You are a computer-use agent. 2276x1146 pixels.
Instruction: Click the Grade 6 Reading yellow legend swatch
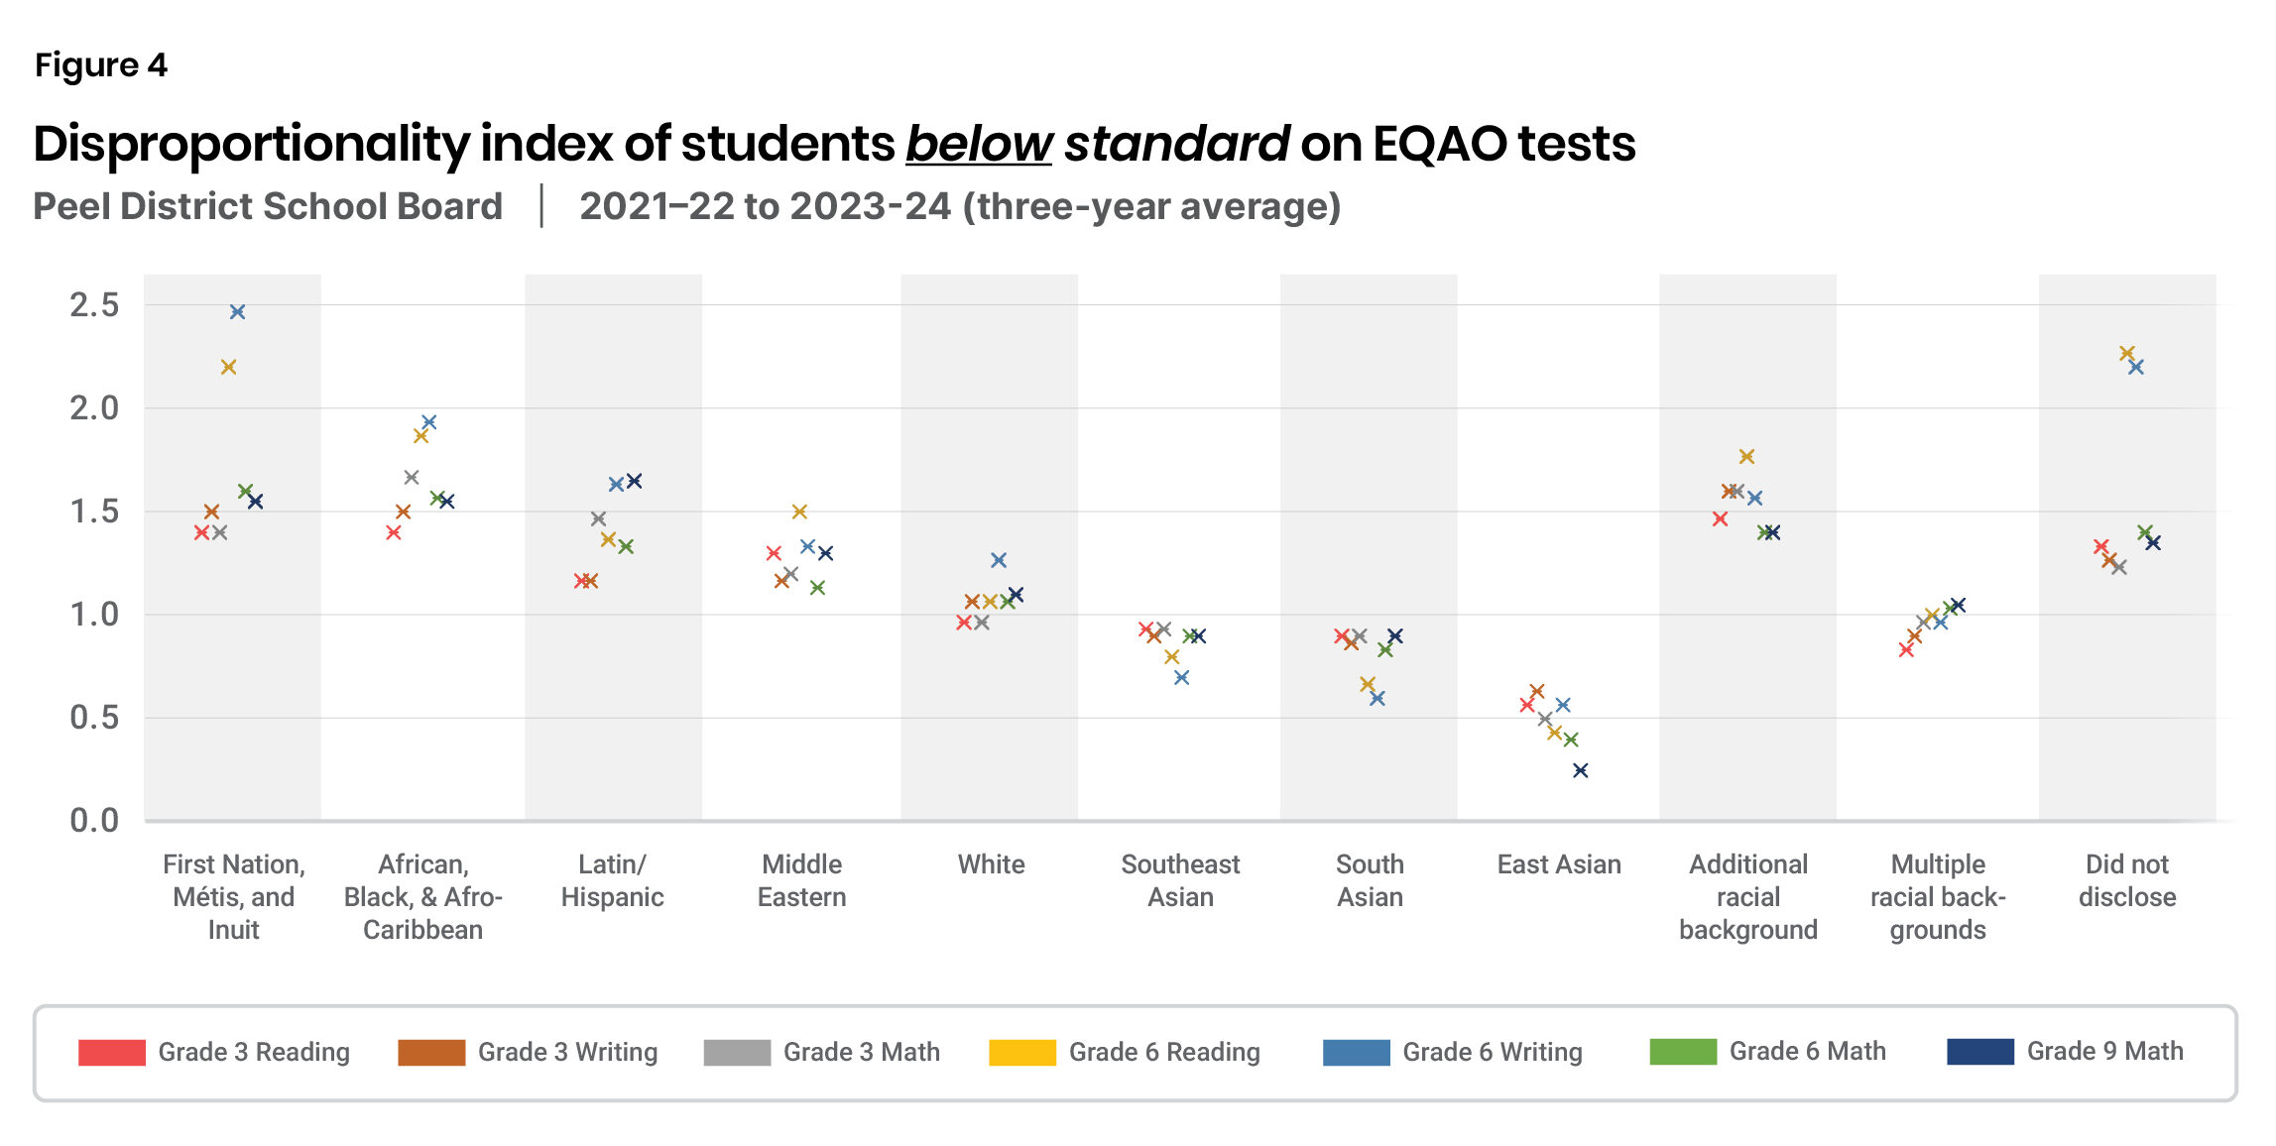pyautogui.click(x=1021, y=1052)
